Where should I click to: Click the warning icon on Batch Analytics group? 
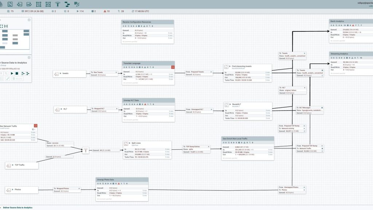point(353,25)
